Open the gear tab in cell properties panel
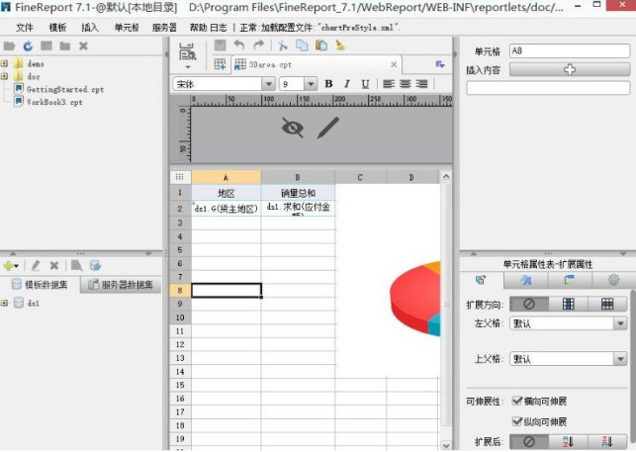This screenshot has width=636, height=452. 613,280
